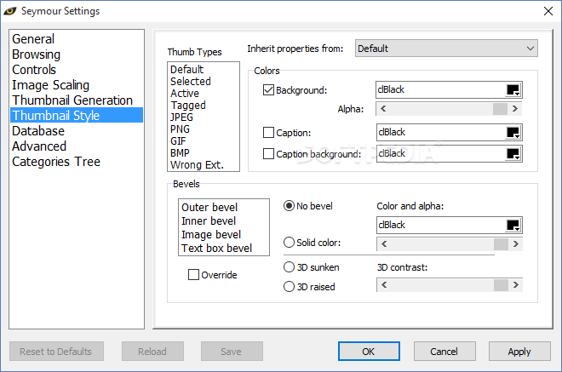Open the Inherit properties from dropdown

(x=446, y=49)
